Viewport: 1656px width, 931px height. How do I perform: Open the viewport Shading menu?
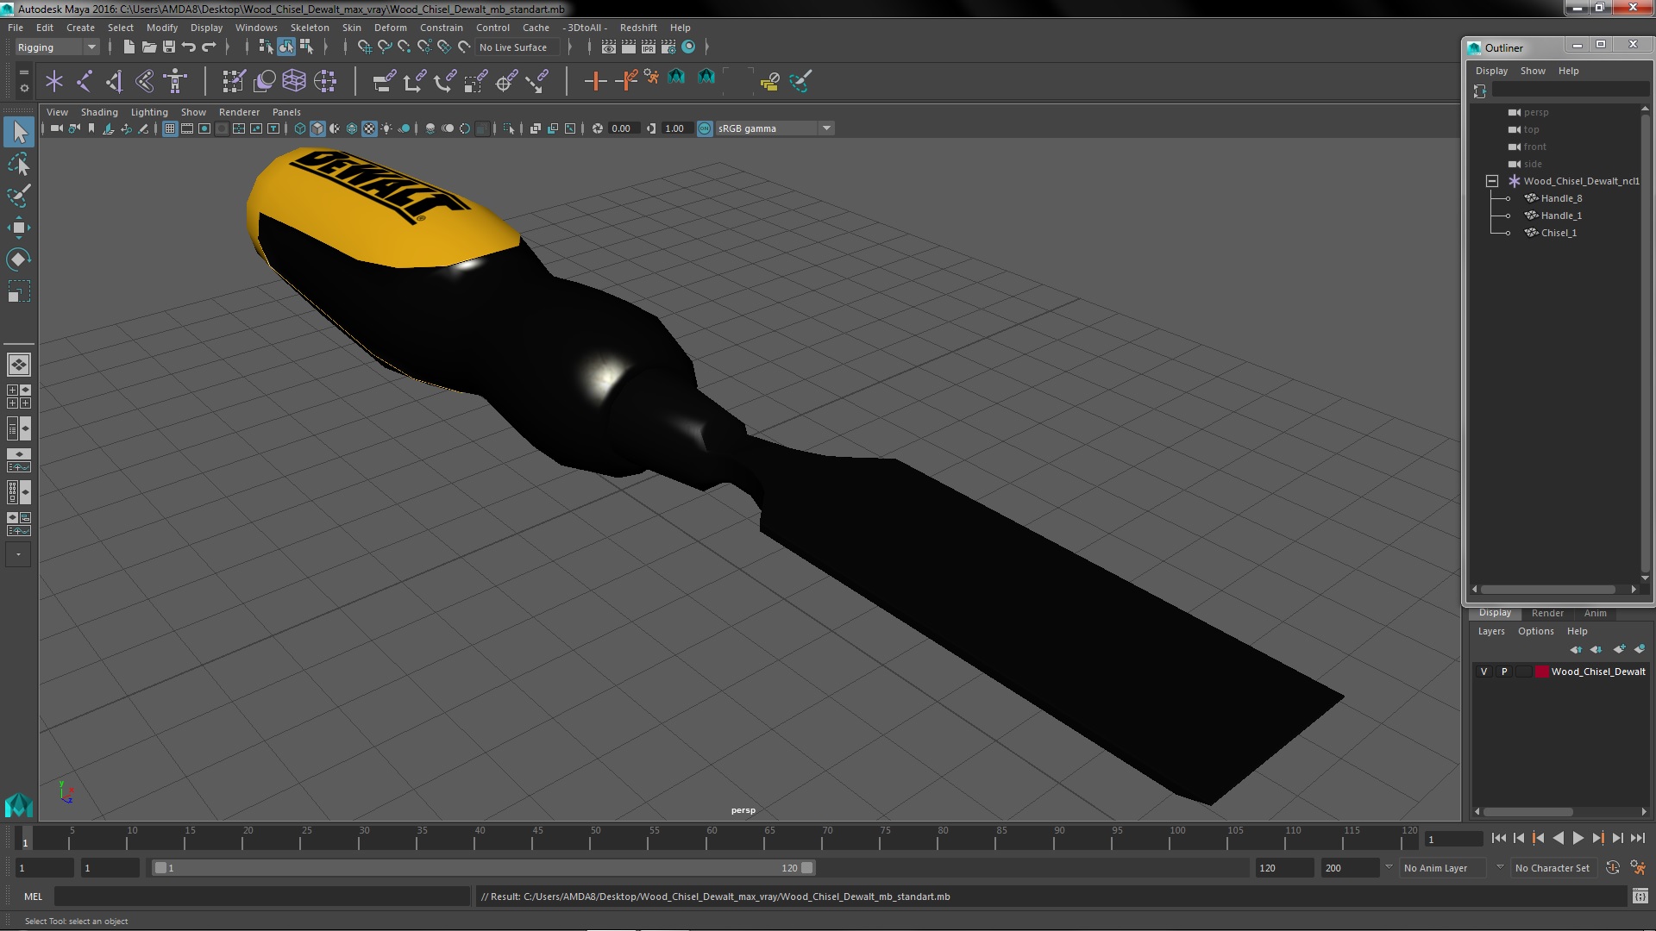99,112
